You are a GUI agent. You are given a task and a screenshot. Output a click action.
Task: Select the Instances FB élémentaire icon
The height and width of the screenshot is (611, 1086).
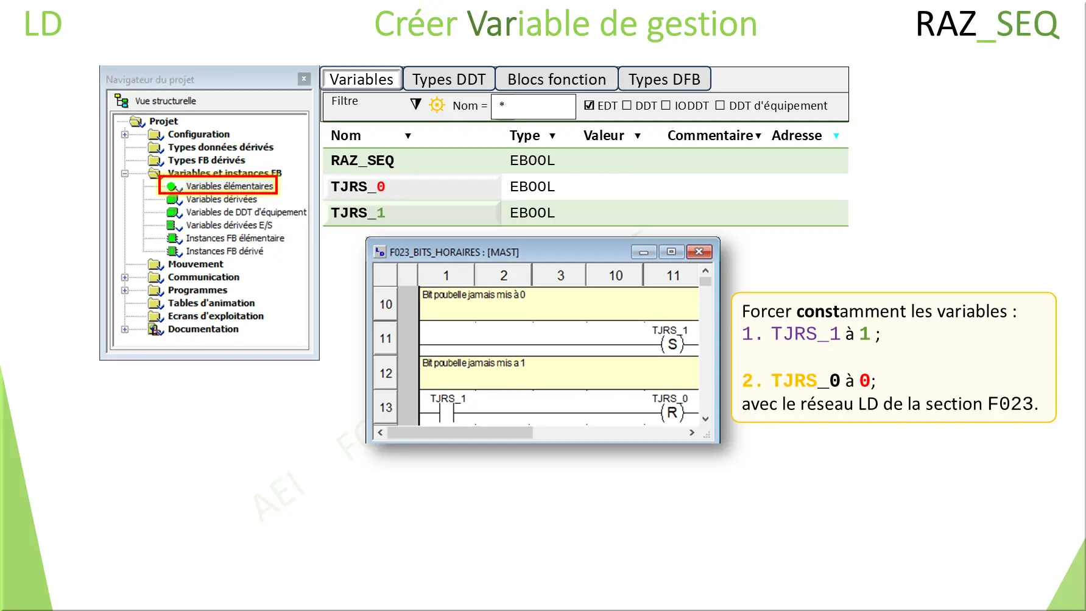(172, 238)
